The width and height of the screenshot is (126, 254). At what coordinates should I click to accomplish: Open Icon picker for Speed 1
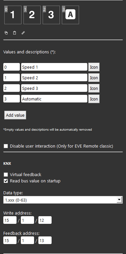tap(94, 67)
